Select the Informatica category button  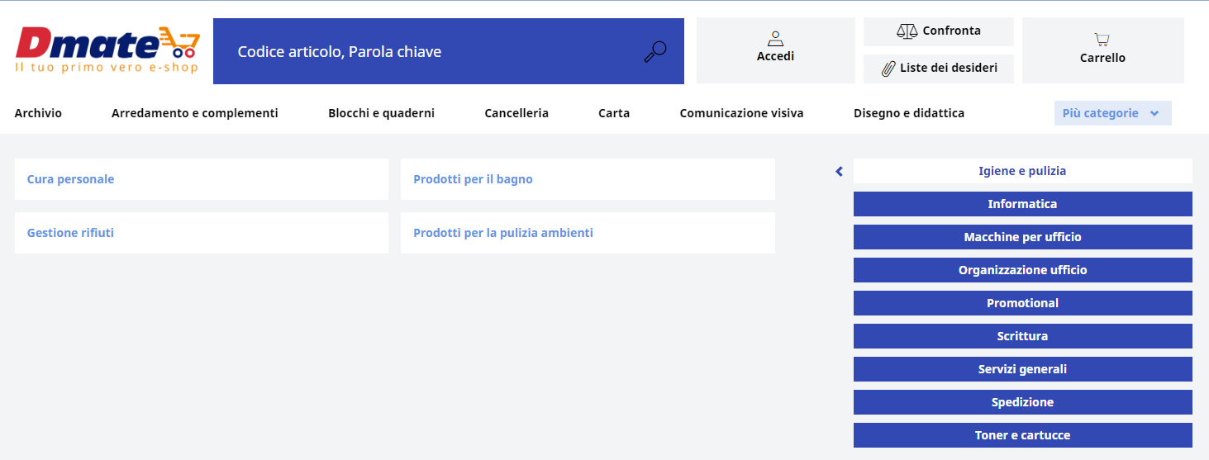point(1022,204)
